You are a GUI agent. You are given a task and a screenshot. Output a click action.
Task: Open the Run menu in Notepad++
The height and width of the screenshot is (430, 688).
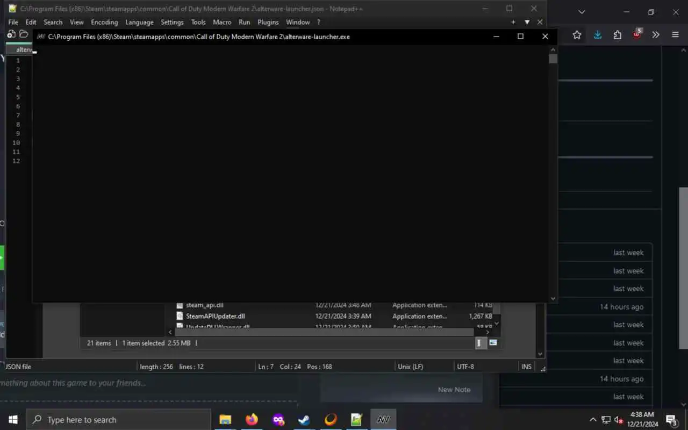(x=244, y=22)
